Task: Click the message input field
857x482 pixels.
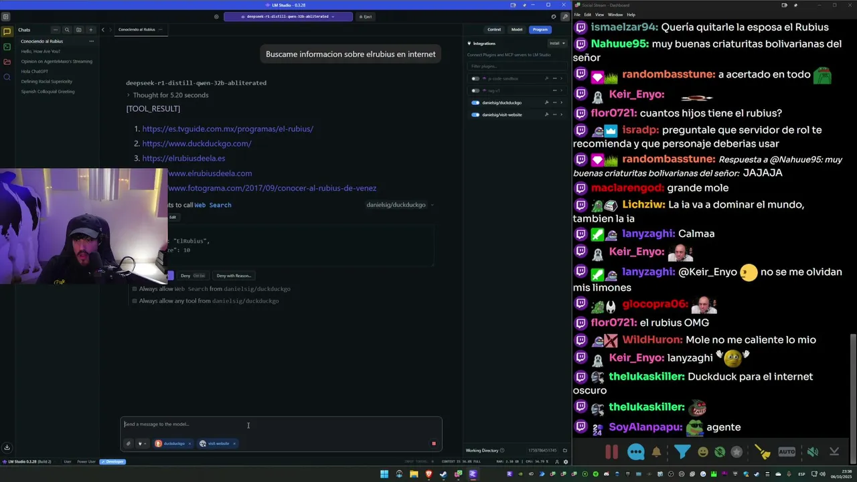Action: 281,424
